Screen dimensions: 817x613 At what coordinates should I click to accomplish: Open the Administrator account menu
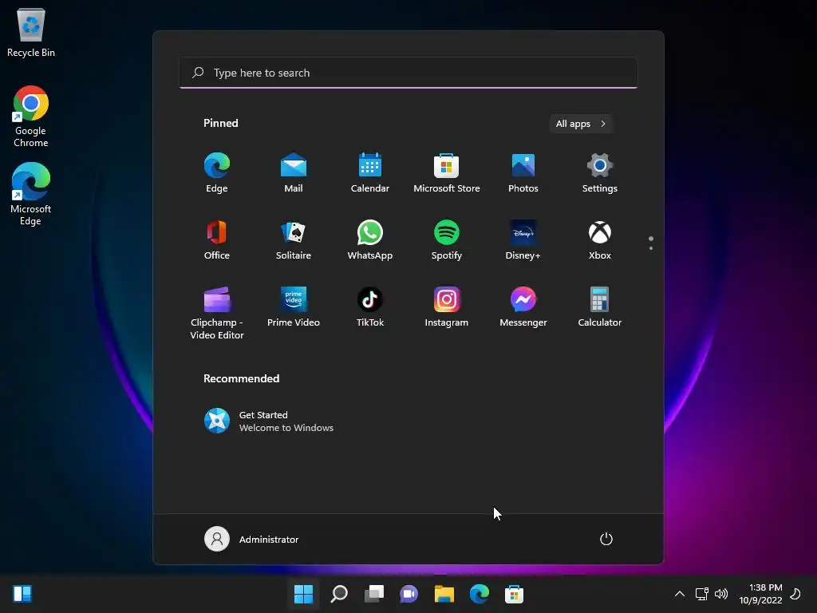251,539
